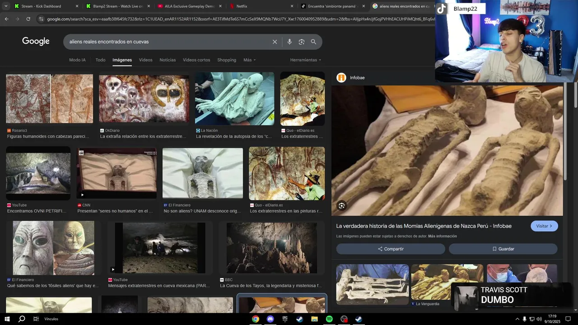Open Spotify from the taskbar
Image resolution: width=578 pixels, height=325 pixels.
point(329,319)
